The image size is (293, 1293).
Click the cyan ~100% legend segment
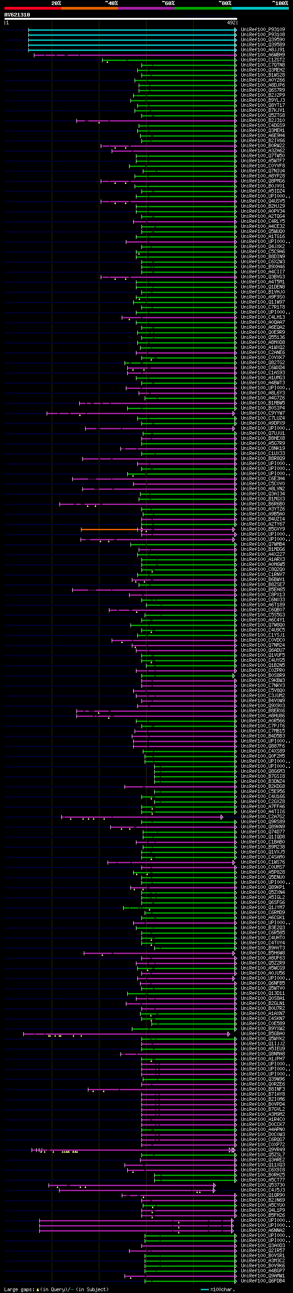coord(260,9)
